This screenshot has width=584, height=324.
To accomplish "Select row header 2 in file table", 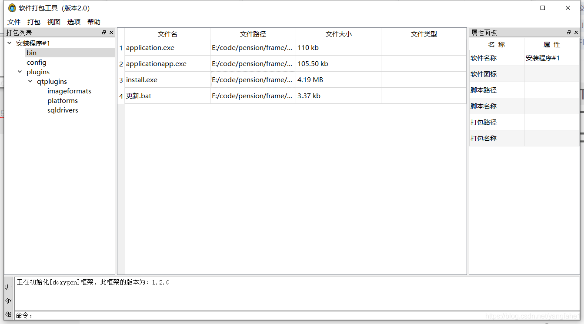I will click(121, 64).
